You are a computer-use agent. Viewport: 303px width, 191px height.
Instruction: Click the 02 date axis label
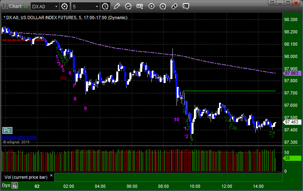point(37,186)
